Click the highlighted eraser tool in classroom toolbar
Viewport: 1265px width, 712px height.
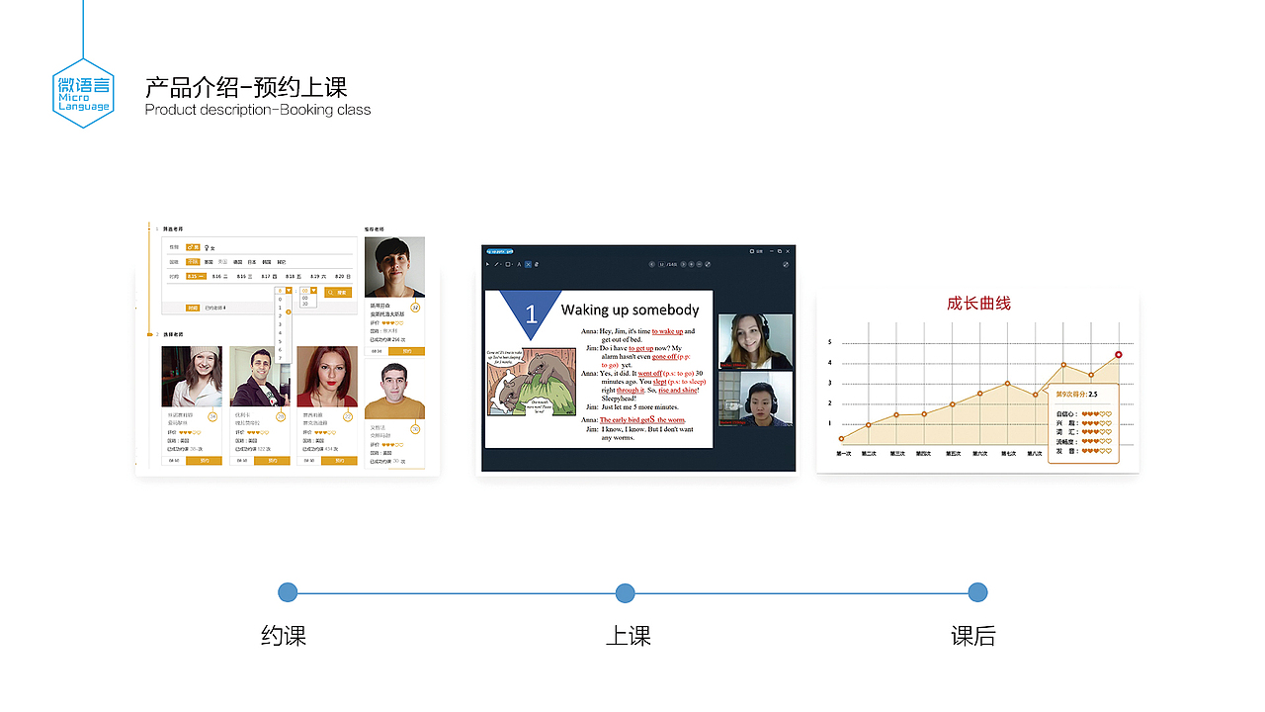pyautogui.click(x=528, y=264)
